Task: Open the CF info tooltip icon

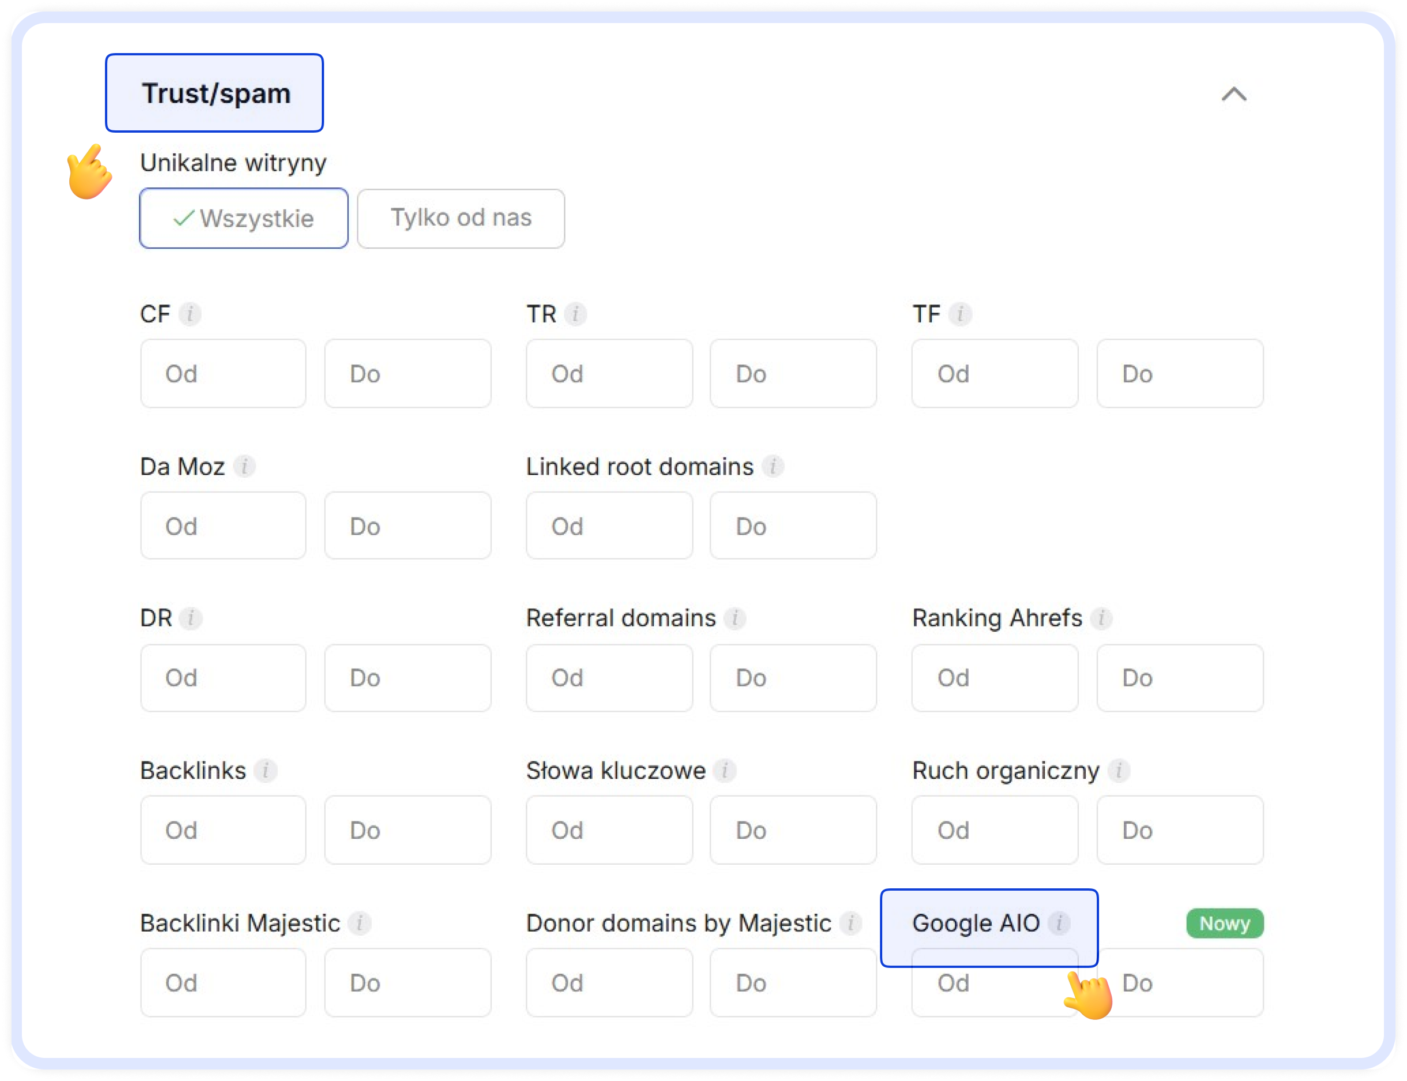Action: [x=190, y=313]
